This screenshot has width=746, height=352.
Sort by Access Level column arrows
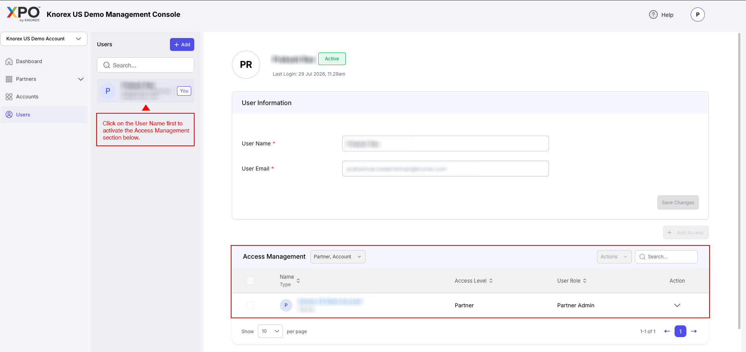tap(491, 281)
